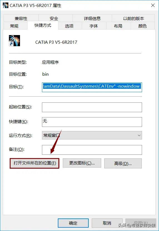159x231 pixels.
Task: Show the 颜色 tab
Action: click(x=143, y=26)
